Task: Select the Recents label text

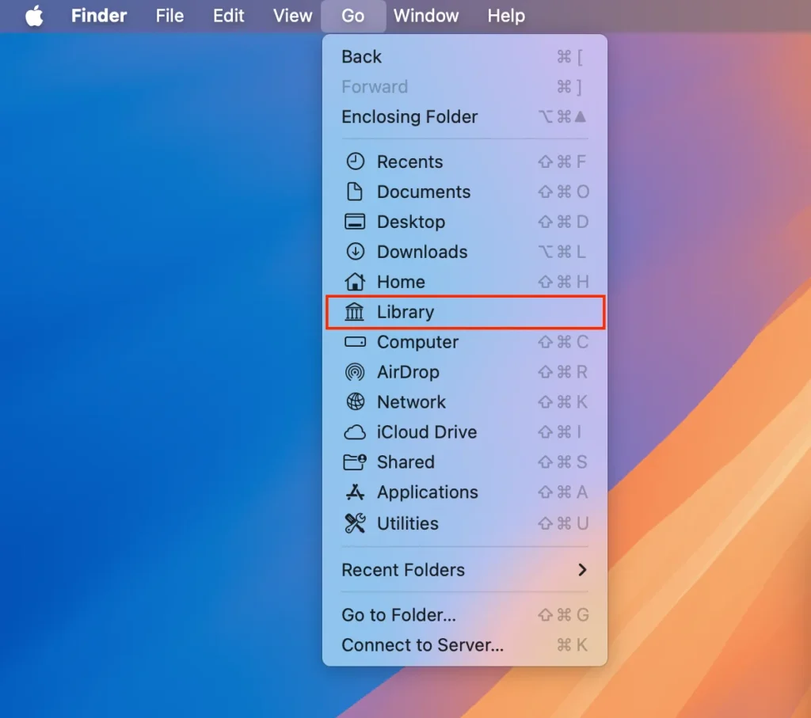Action: 409,161
